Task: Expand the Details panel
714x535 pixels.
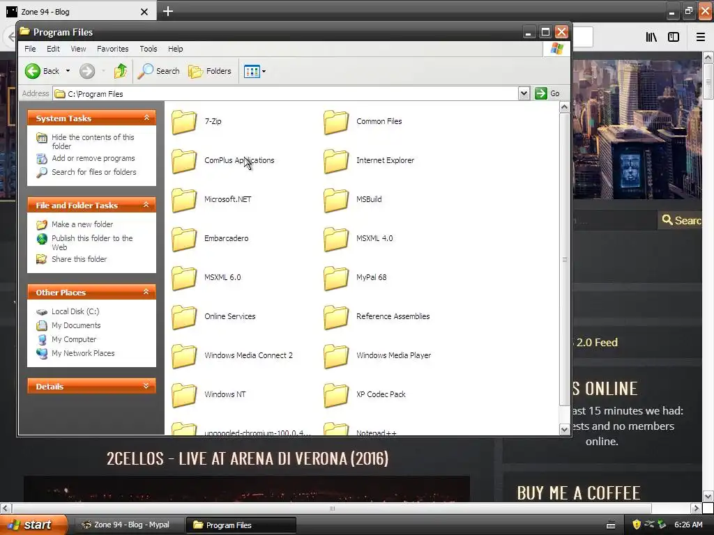Action: [146, 386]
